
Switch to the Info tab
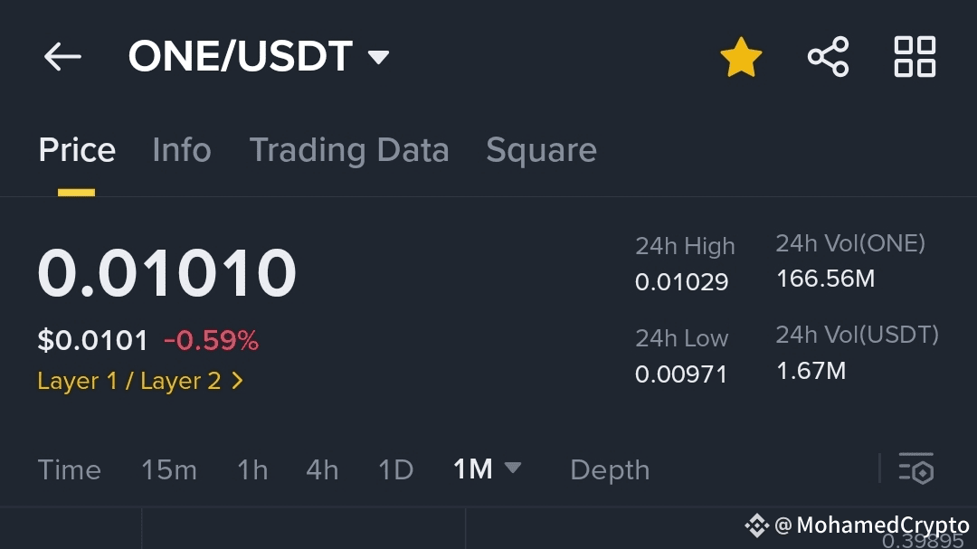(182, 150)
